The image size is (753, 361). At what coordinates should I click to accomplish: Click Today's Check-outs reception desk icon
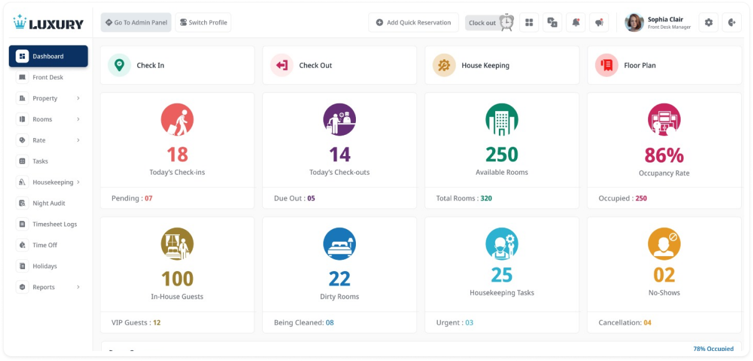[340, 119]
